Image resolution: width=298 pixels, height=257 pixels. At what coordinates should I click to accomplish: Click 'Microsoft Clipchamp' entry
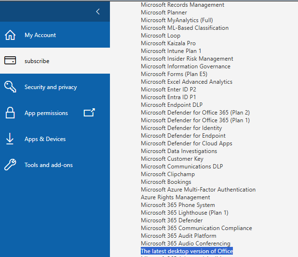pos(168,174)
